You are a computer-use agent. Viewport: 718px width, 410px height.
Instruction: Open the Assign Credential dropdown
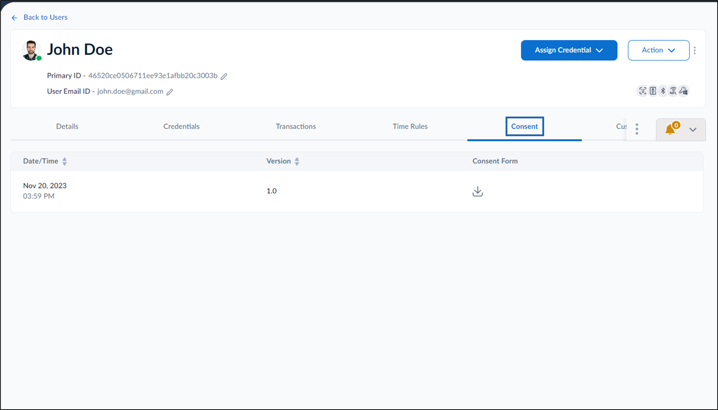(x=569, y=50)
